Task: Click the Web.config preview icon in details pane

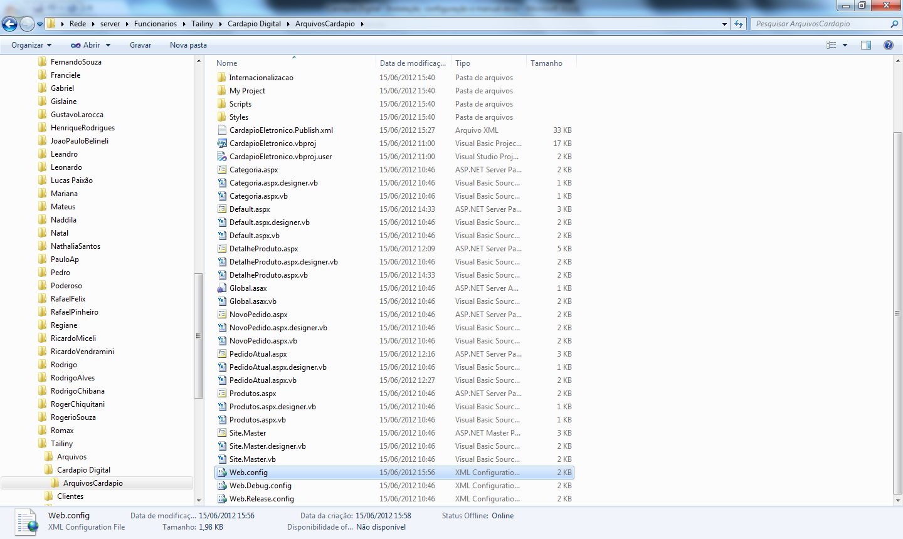Action: point(27,522)
